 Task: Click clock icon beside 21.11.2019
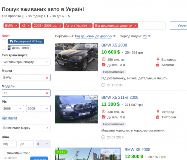[103, 85]
